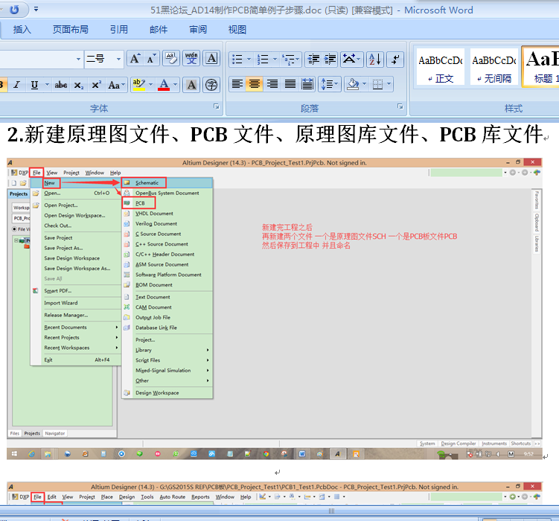Toggle italic formatting
This screenshot has width=559, height=521.
tap(16, 85)
